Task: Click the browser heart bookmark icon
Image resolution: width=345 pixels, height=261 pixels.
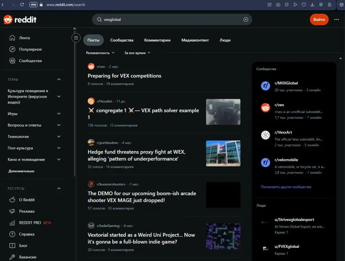Action: [304, 5]
